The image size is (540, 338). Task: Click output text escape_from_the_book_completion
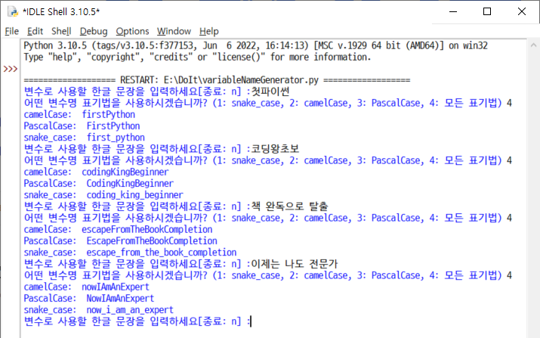161,253
